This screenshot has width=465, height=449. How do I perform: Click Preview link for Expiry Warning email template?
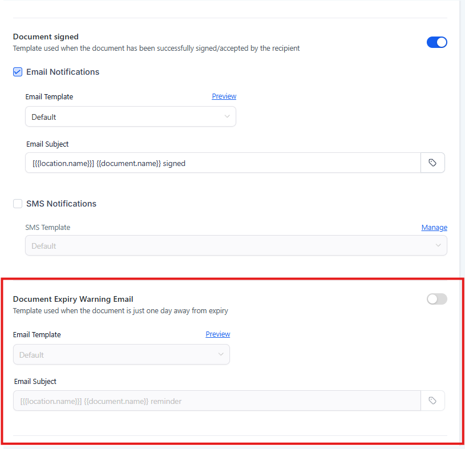click(x=218, y=334)
